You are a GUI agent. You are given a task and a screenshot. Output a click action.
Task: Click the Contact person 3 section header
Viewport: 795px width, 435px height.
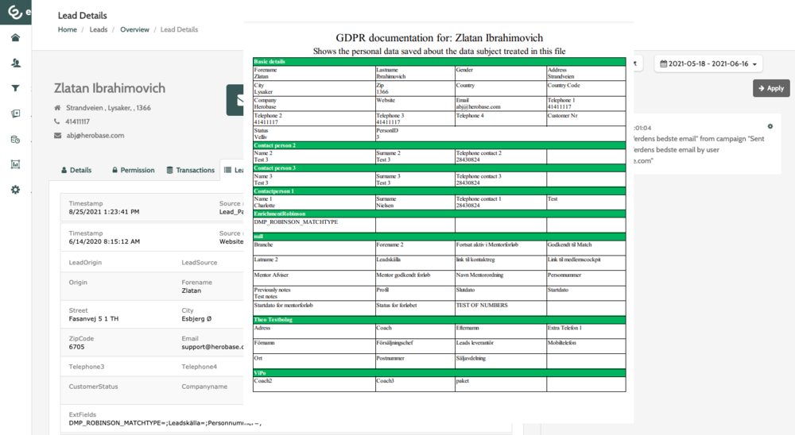click(439, 168)
